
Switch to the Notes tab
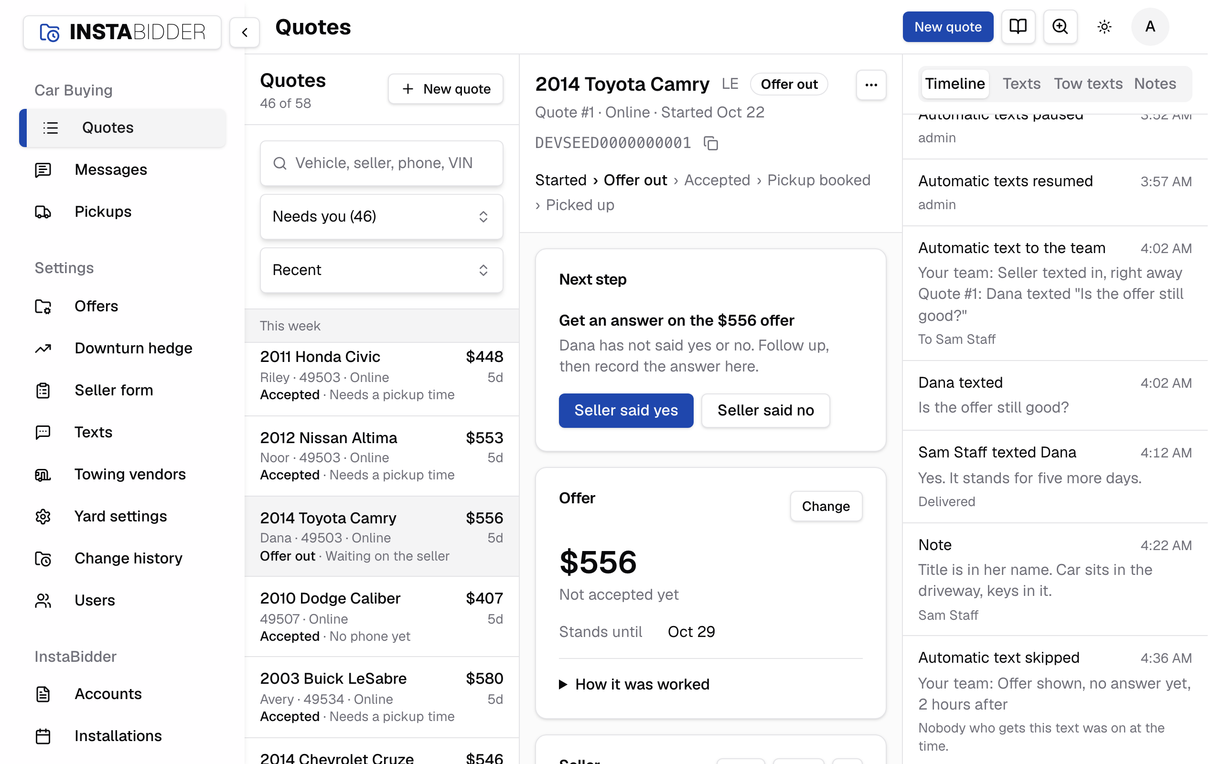(x=1155, y=84)
